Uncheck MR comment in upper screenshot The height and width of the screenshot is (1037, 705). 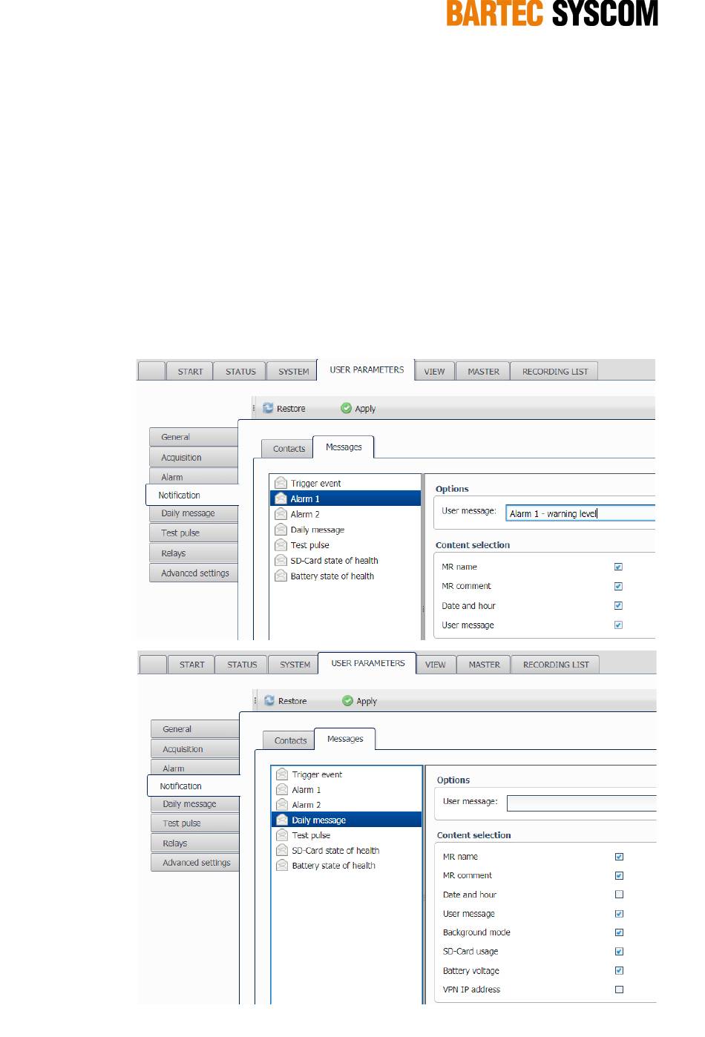coord(618,586)
